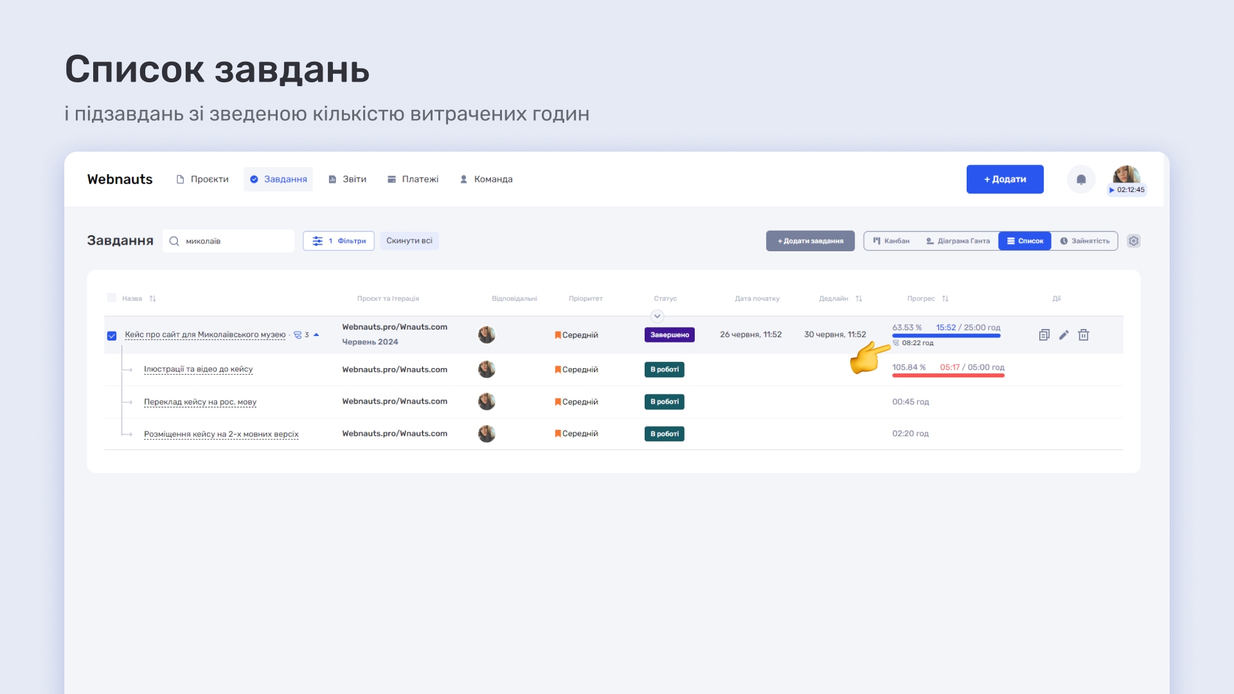
Task: Edit the task with the pencil icon
Action: point(1064,335)
